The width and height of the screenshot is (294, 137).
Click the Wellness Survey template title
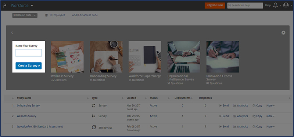[62, 76]
